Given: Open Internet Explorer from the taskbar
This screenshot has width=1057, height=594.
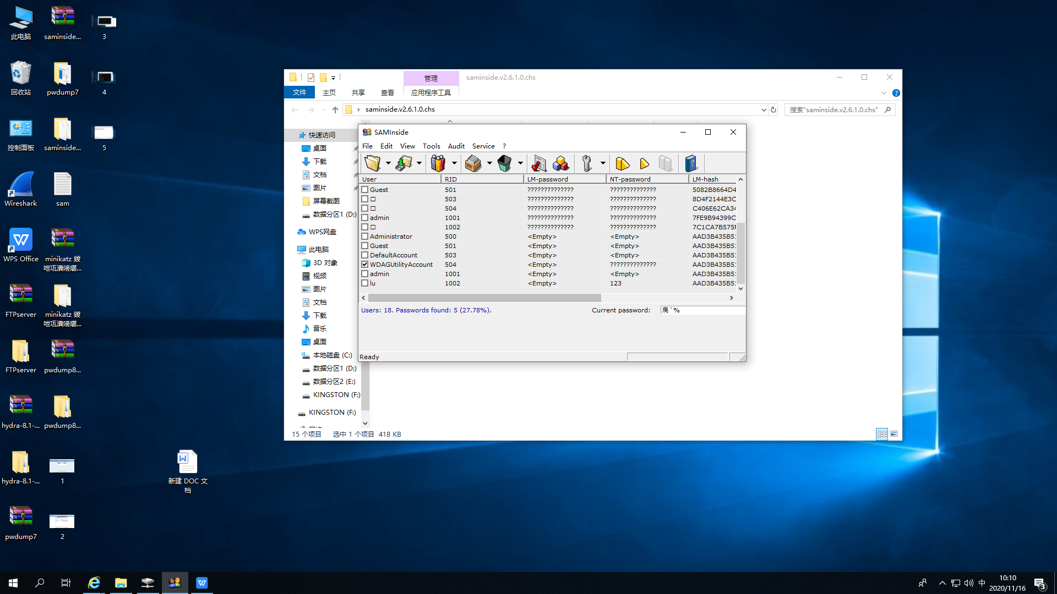Looking at the screenshot, I should point(94,583).
